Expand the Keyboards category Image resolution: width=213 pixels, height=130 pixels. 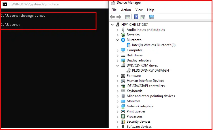[117, 91]
